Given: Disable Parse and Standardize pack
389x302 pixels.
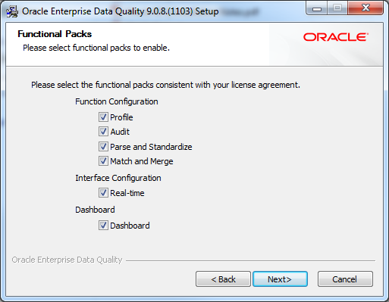Looking at the screenshot, I should tap(103, 147).
